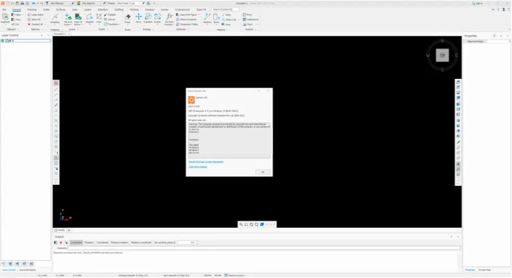Image resolution: width=512 pixels, height=278 pixels.
Task: Expand the Paste dropdown arrow
Action: pyautogui.click(x=23, y=15)
